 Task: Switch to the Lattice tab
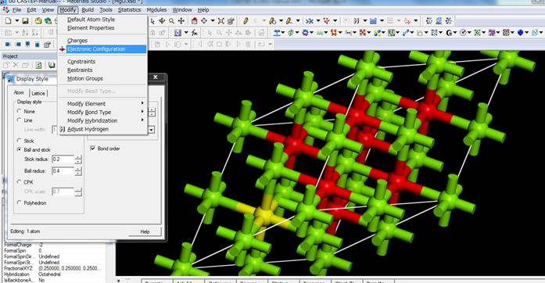point(38,93)
